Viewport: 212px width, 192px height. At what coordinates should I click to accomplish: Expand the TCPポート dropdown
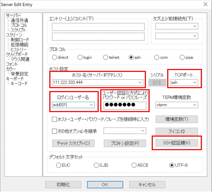(195, 83)
